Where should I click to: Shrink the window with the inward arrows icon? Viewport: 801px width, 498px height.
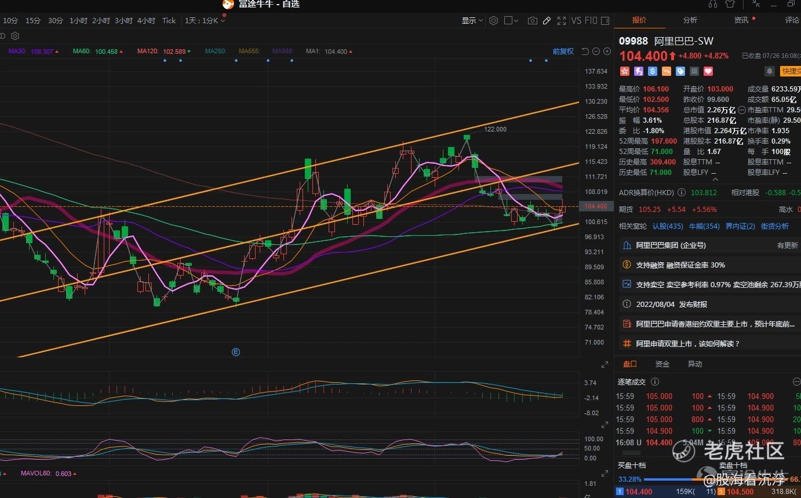(756, 3)
